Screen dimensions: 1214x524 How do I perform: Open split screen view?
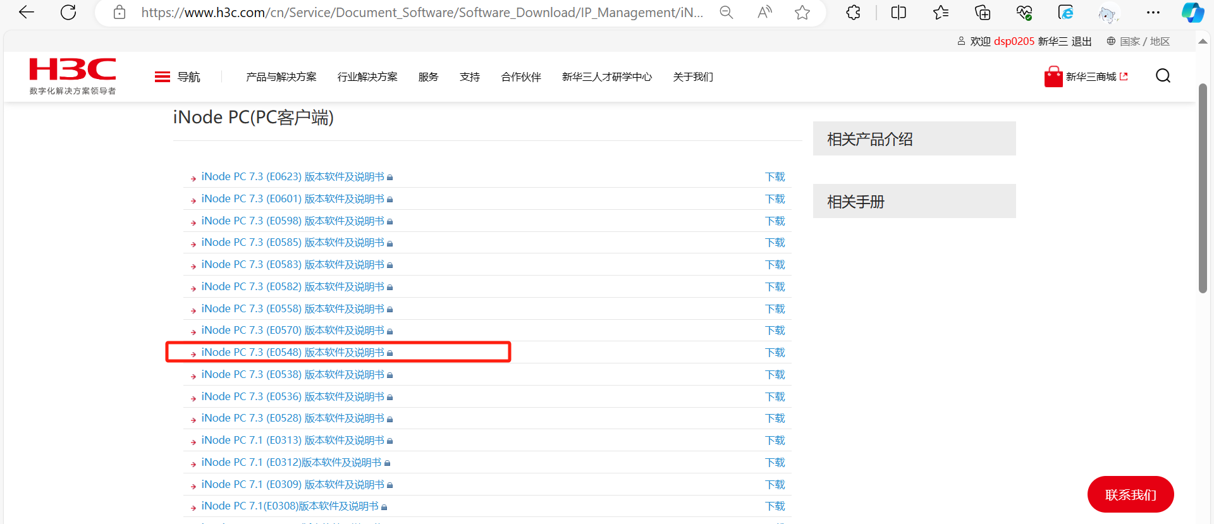click(x=898, y=12)
